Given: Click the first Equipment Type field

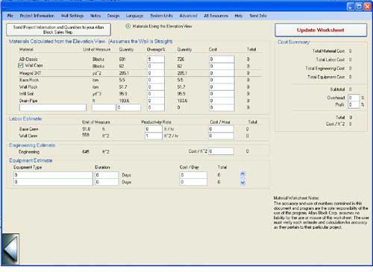Looking at the screenshot, I should click(53, 175).
